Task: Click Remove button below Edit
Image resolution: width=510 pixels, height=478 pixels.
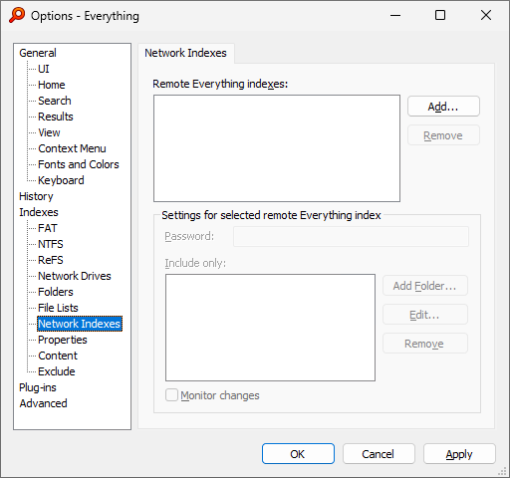Action: pyautogui.click(x=425, y=344)
